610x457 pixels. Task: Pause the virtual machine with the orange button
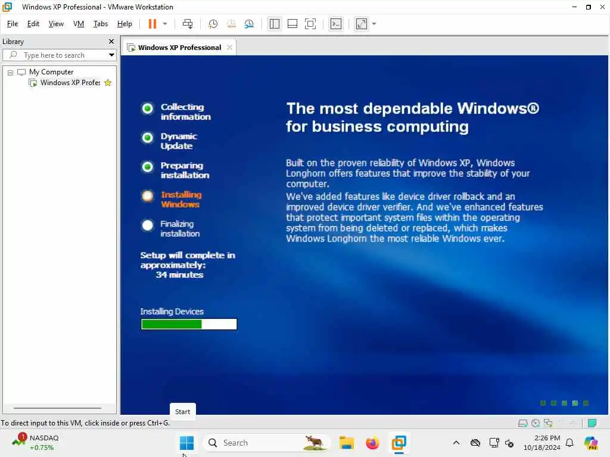point(152,24)
